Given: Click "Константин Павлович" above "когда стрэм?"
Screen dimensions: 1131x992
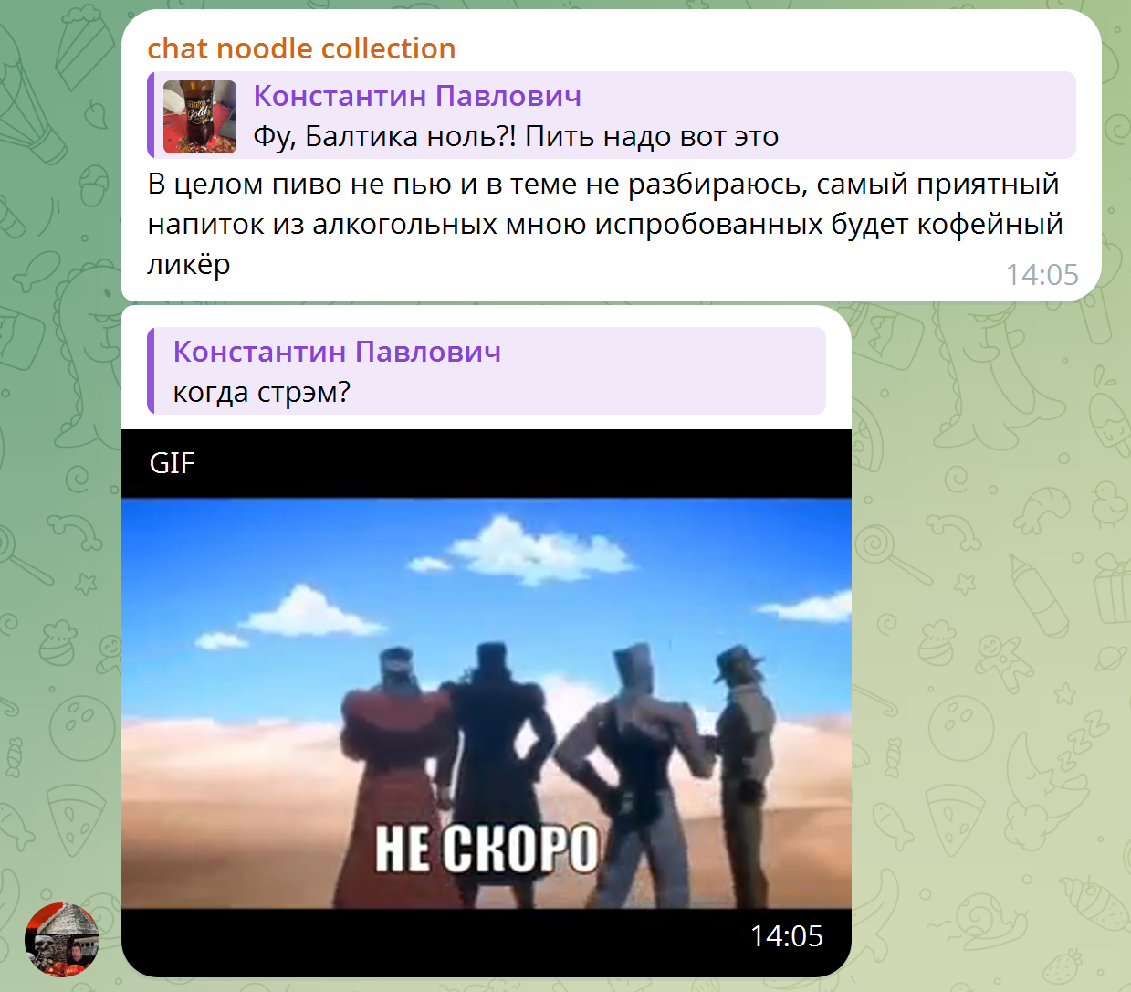Looking at the screenshot, I should 337,352.
